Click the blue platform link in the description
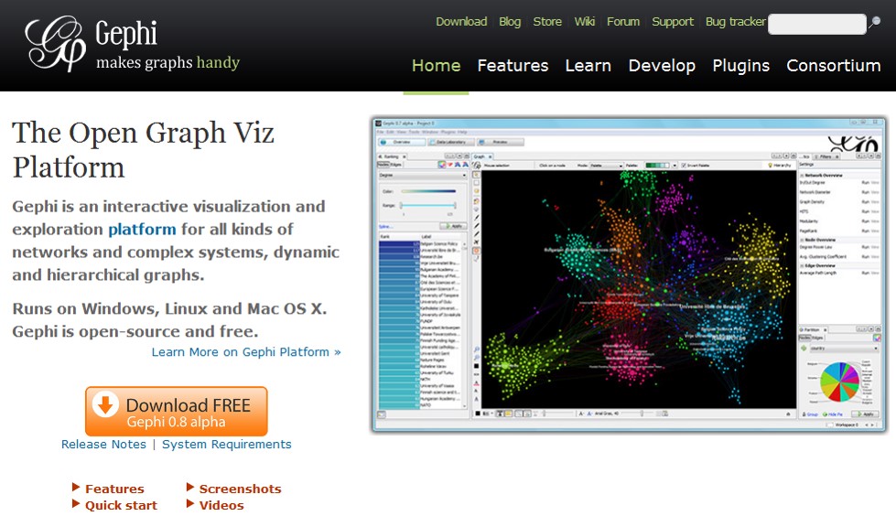896x516 pixels. pos(142,230)
